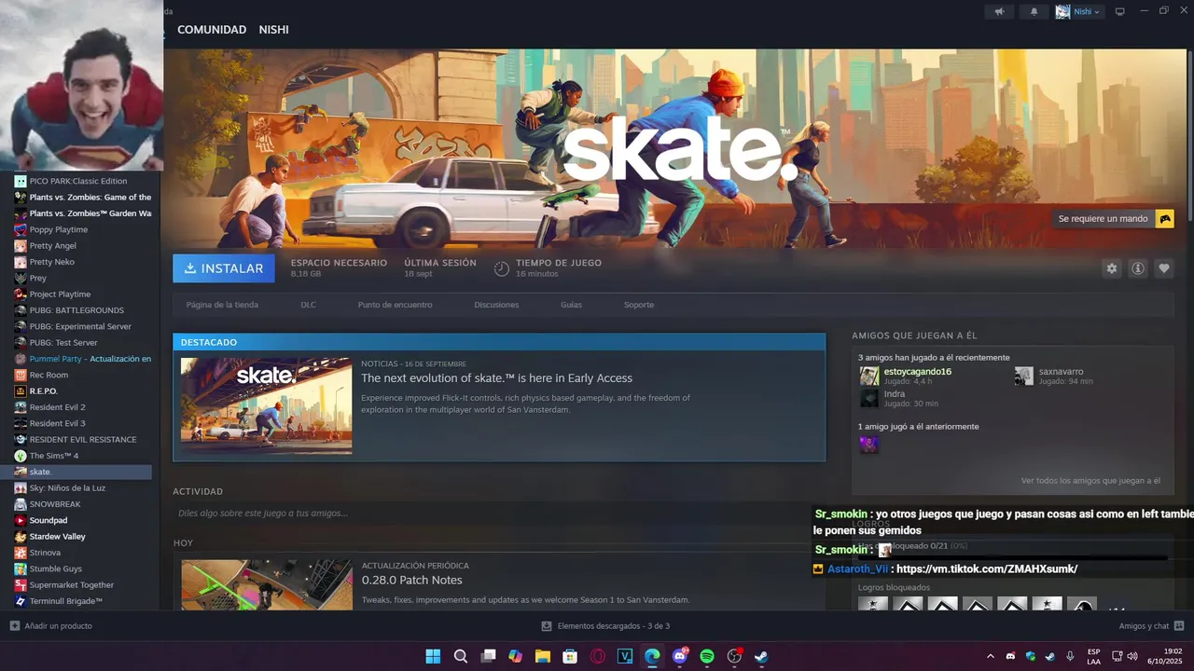Open Windows taskbar search

click(461, 656)
